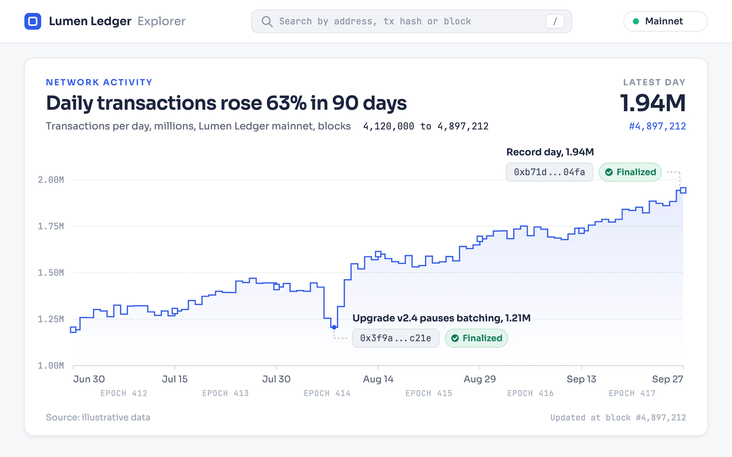
Task: Select the record day square marker at chart end
Action: coord(683,190)
